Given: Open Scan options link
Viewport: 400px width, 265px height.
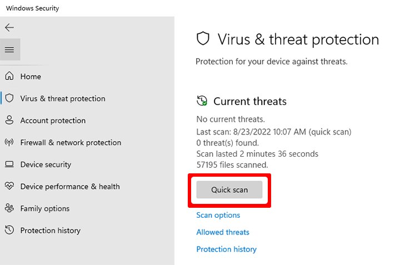Looking at the screenshot, I should coord(218,215).
